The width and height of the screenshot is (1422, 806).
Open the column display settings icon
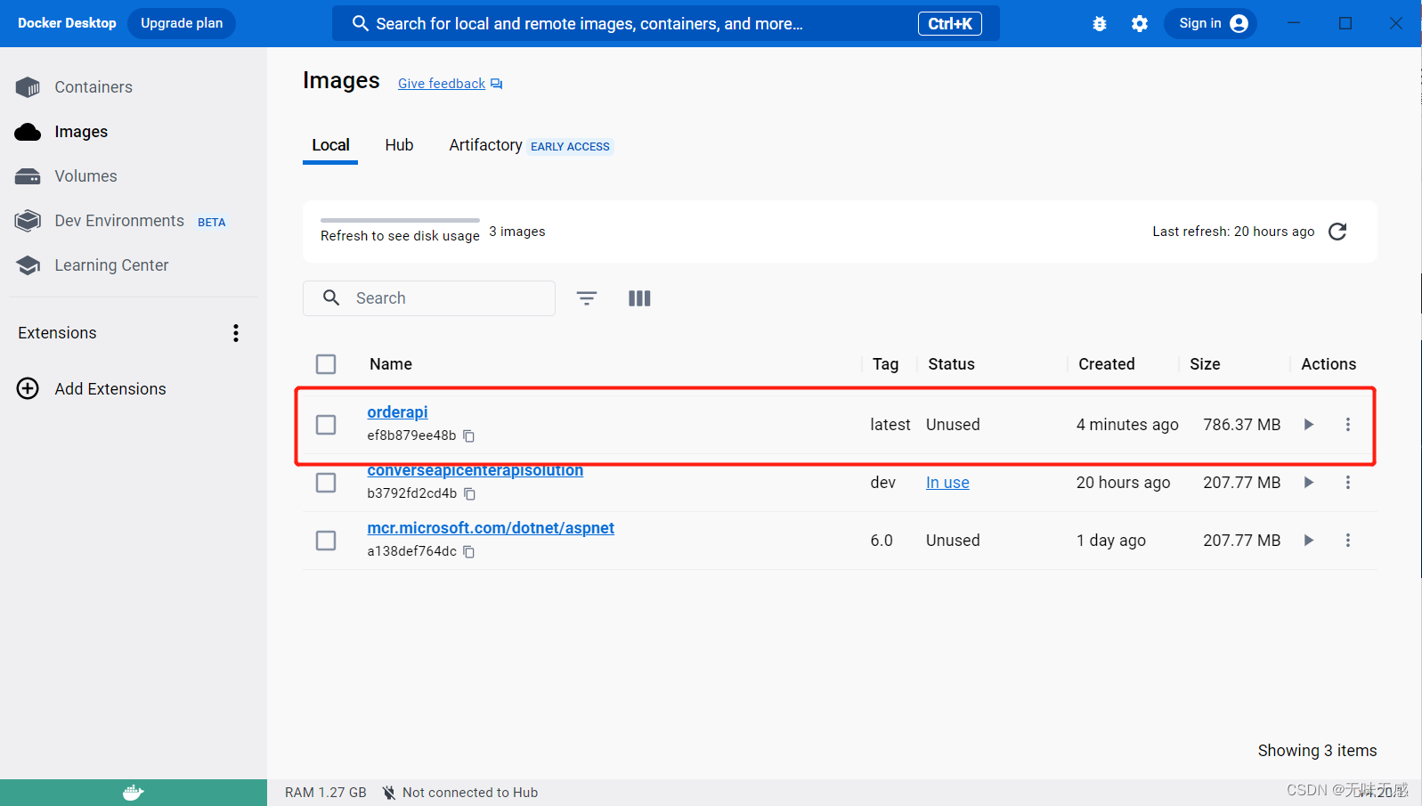tap(639, 298)
